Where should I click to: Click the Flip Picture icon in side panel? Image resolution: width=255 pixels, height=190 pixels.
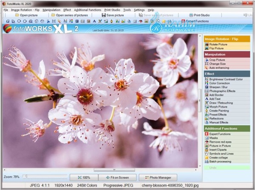[207, 48]
